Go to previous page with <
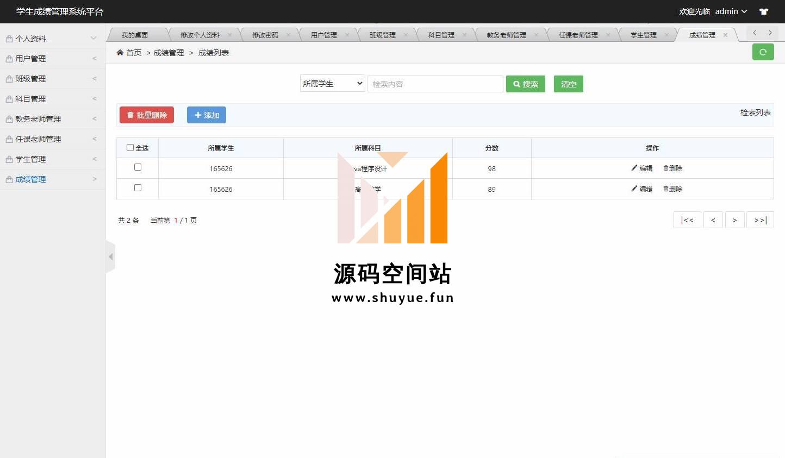785x458 pixels. pos(713,220)
